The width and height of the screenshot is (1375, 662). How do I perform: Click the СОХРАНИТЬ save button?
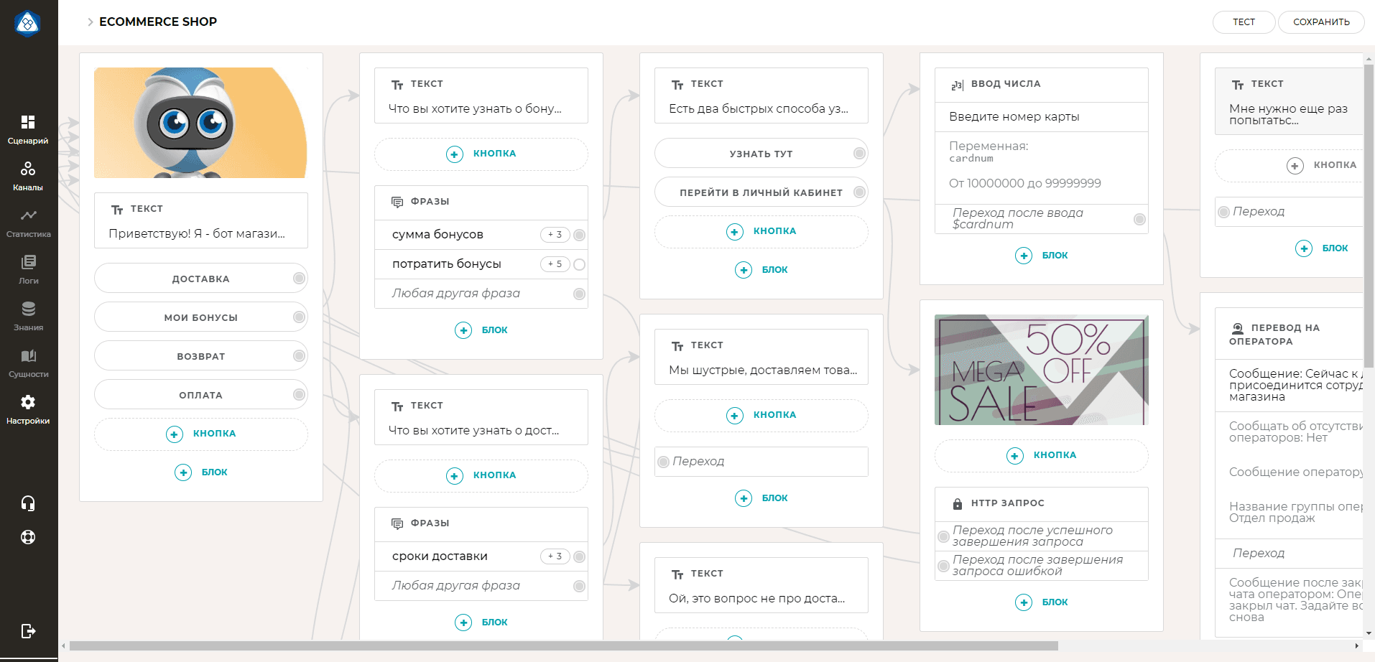coord(1321,22)
